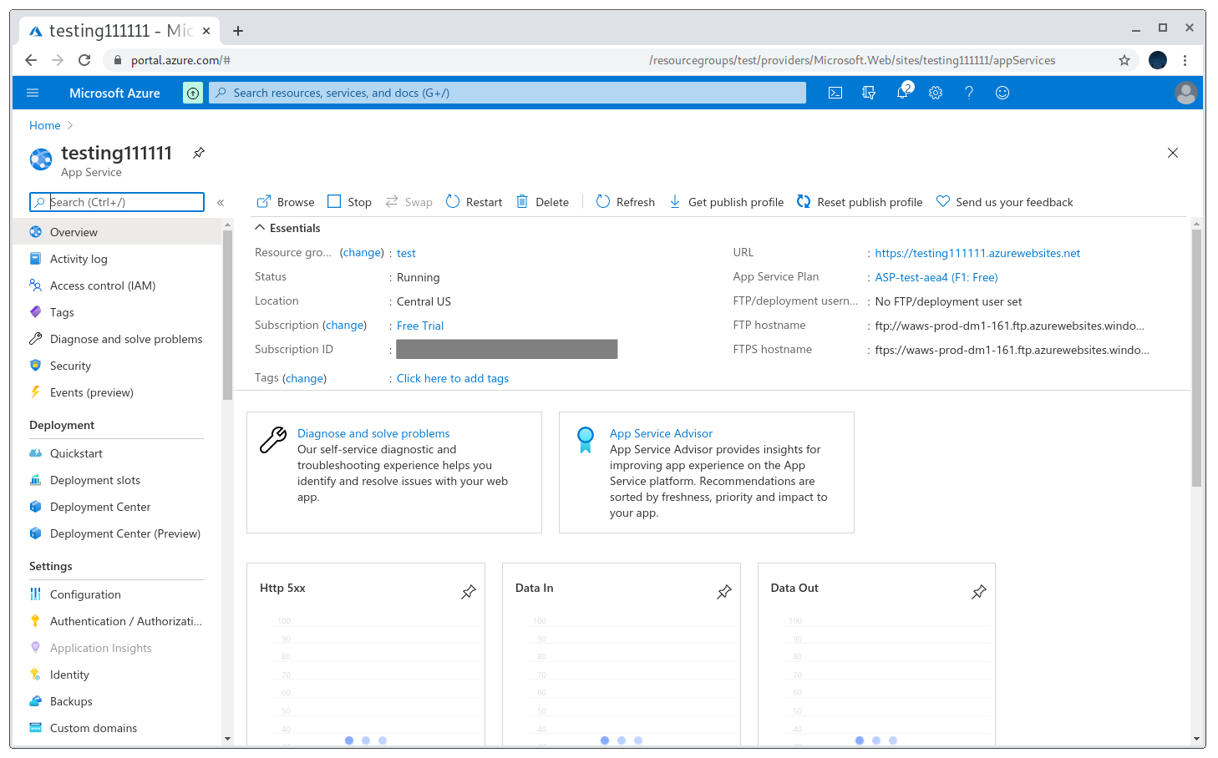Open the test resource group link
1218x758 pixels.
pos(406,253)
